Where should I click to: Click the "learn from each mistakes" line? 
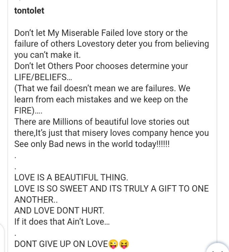point(101,99)
